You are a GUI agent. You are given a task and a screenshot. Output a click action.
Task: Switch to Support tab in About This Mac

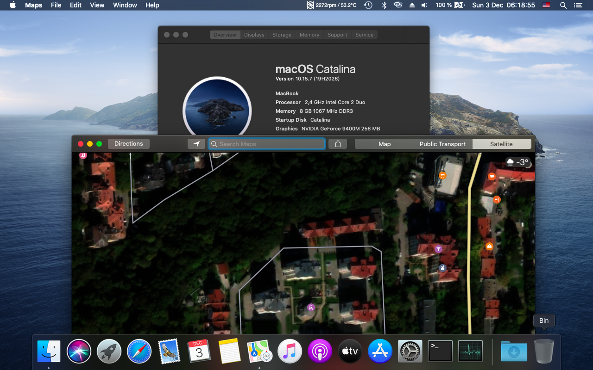[337, 35]
